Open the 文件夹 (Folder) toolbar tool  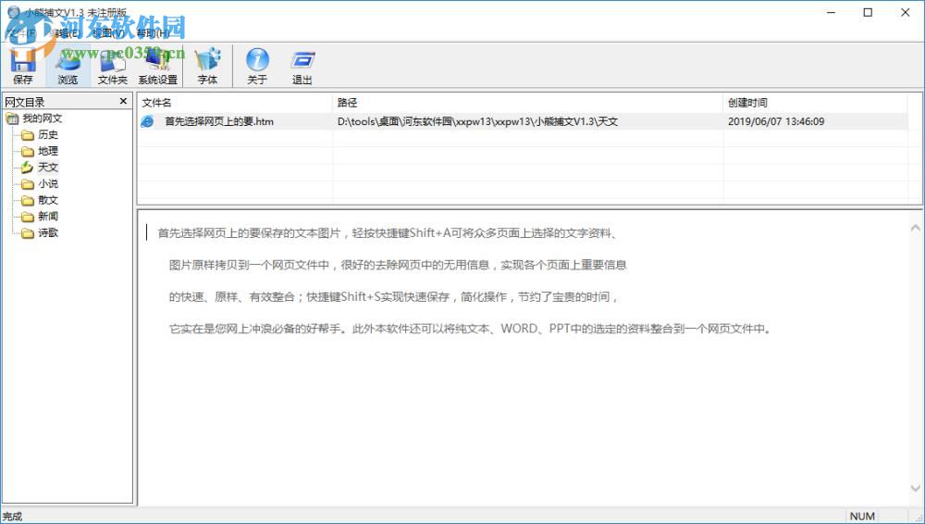tap(113, 65)
